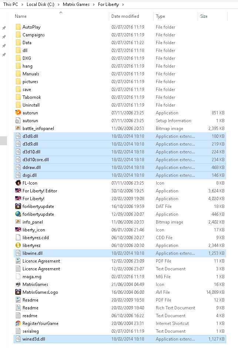
Task: Click the 14,089 KB size value
Action: pos(215,292)
